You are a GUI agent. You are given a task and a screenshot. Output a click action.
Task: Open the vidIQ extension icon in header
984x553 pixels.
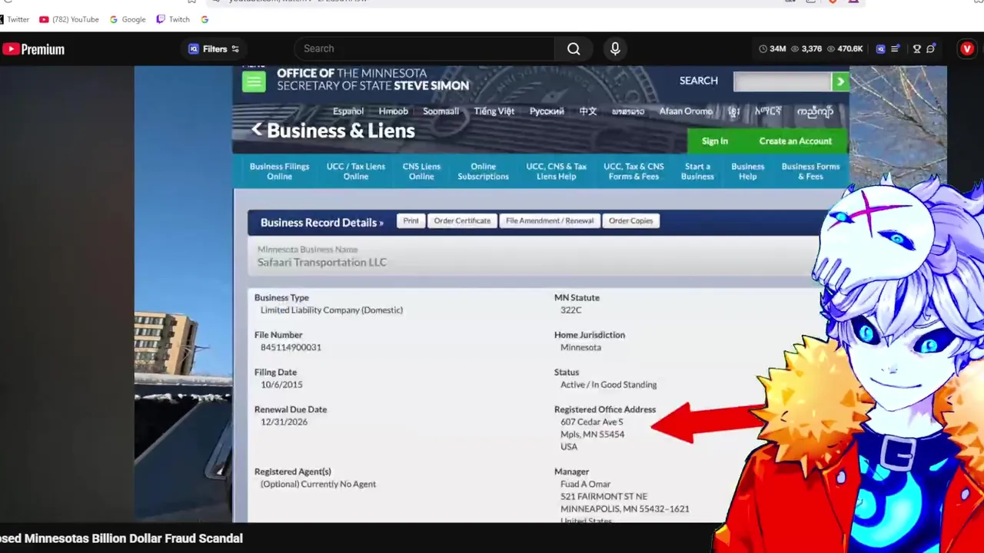coord(880,48)
